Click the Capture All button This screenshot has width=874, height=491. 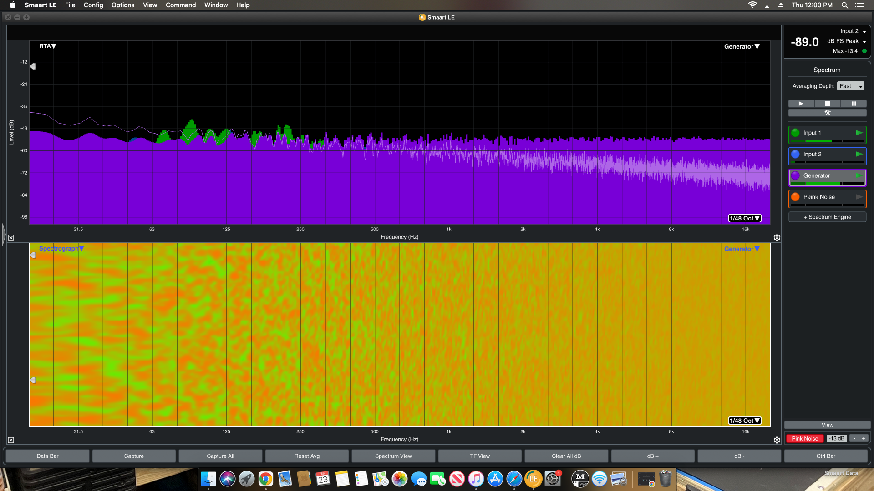point(220,456)
